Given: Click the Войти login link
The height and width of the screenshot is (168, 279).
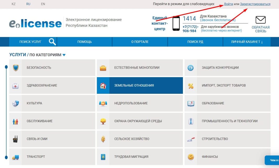Looking at the screenshot, I should click(228, 4).
